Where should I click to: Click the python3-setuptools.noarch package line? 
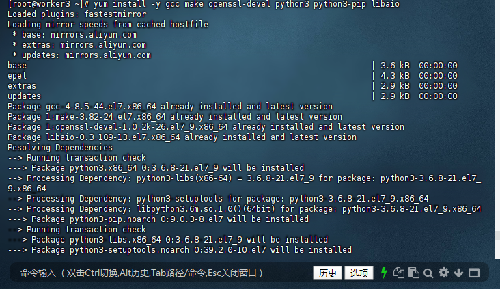coord(180,250)
